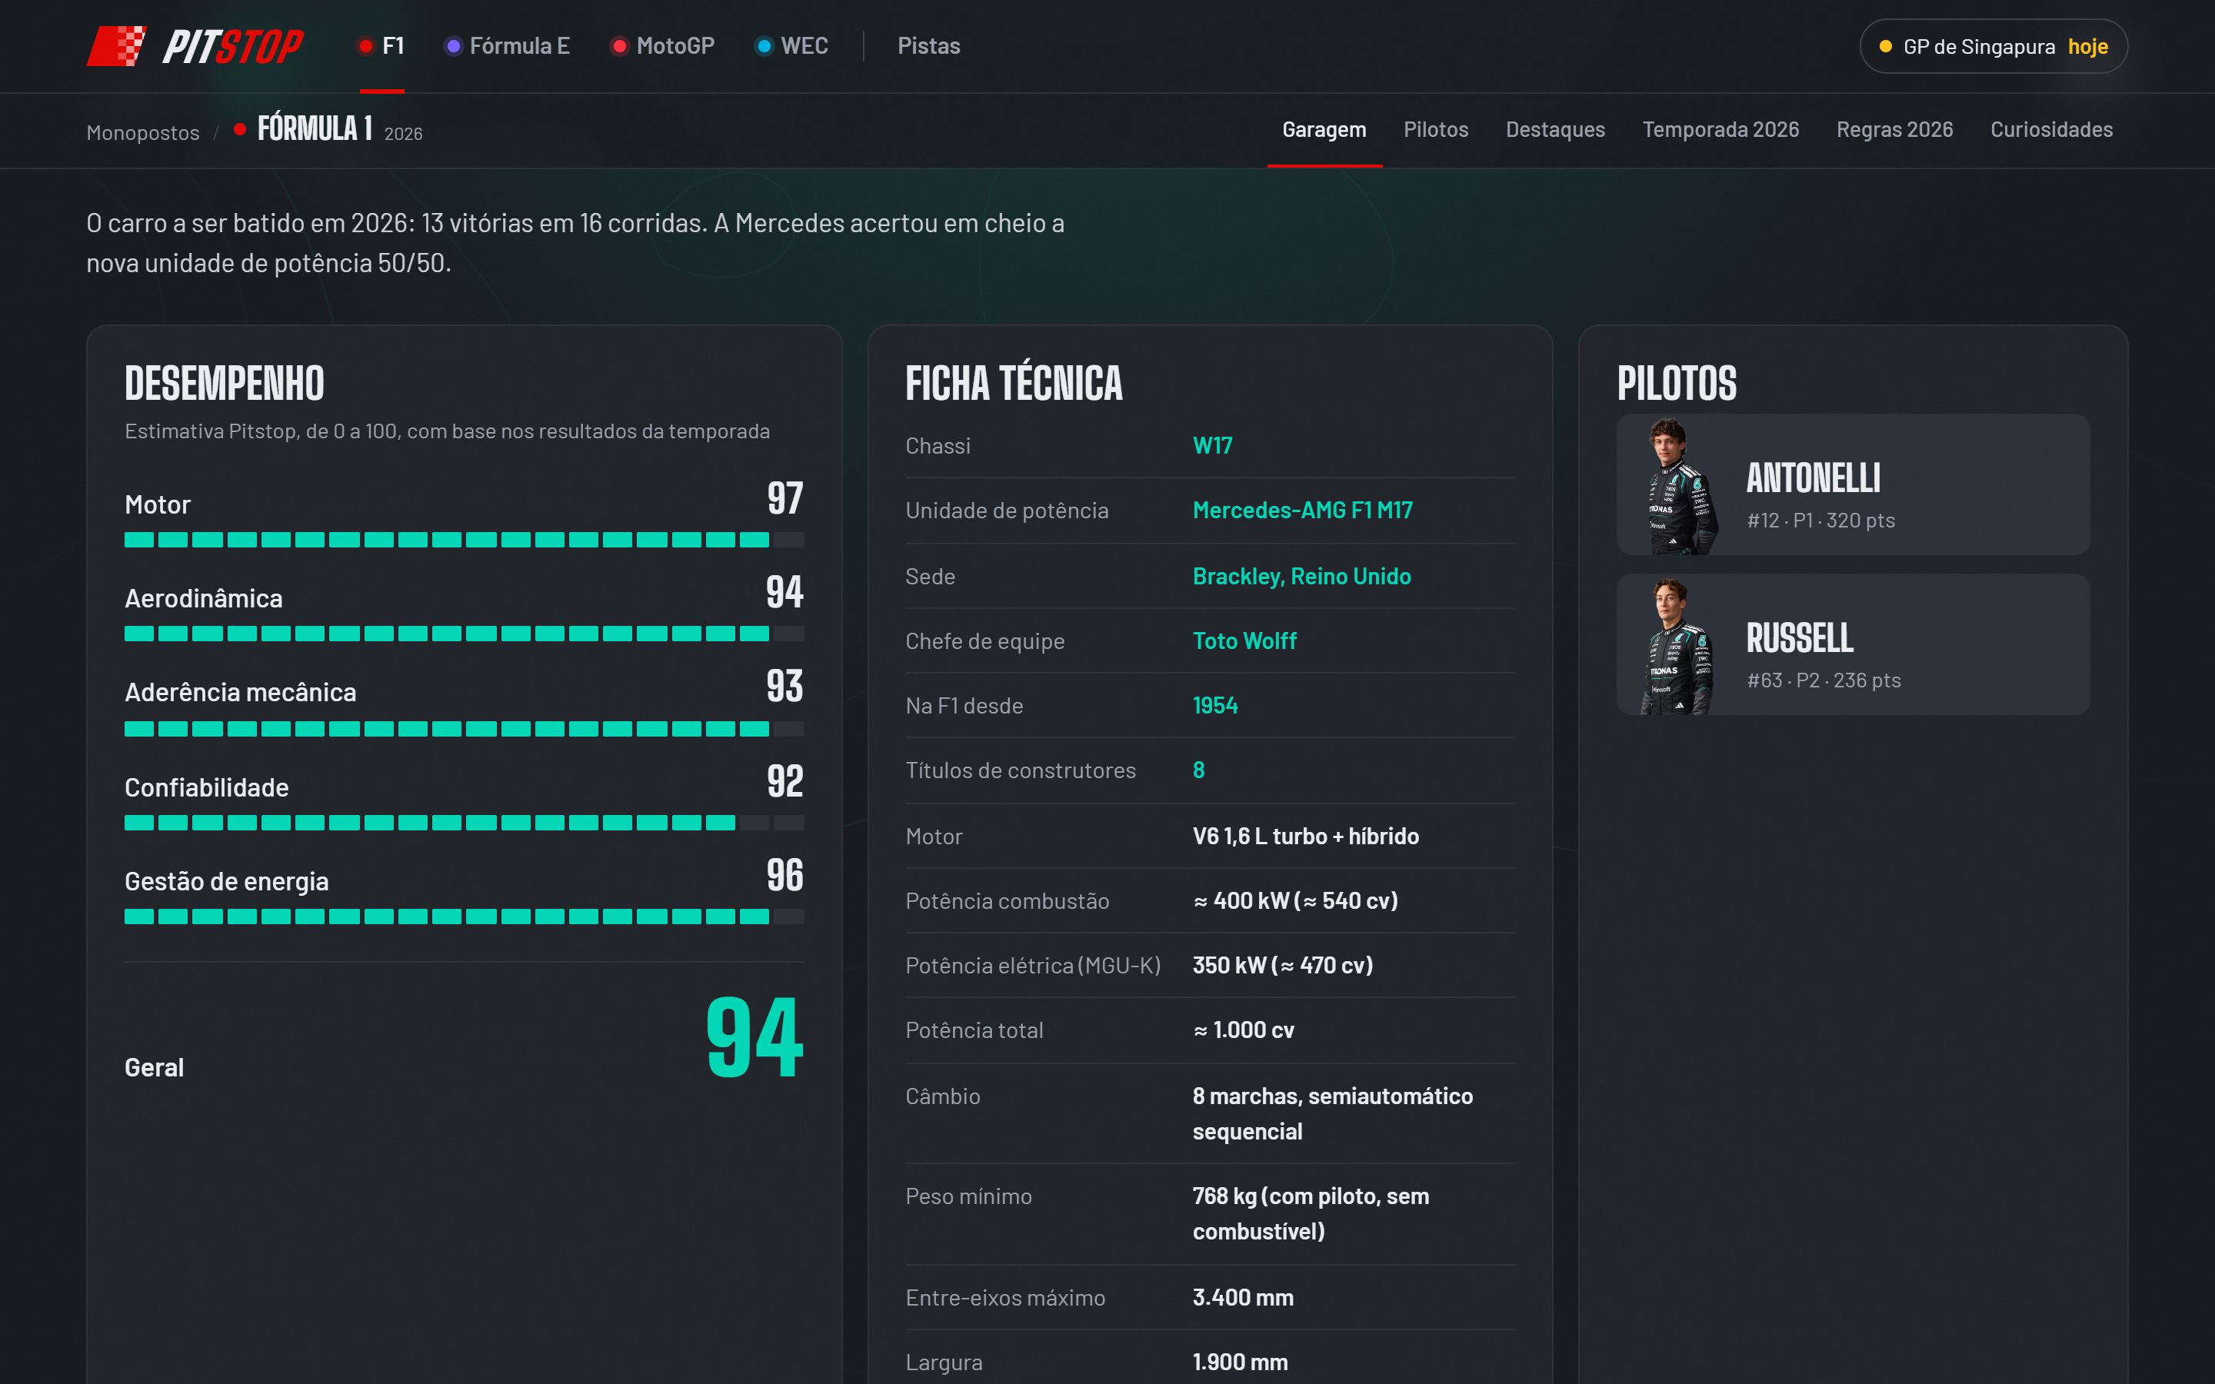Open the Destaques tab

point(1555,130)
